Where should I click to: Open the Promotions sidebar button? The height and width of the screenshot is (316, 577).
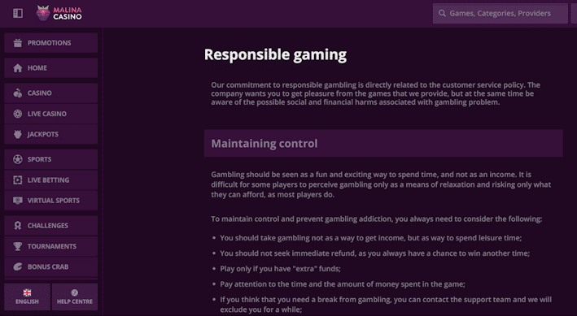pyautogui.click(x=51, y=43)
